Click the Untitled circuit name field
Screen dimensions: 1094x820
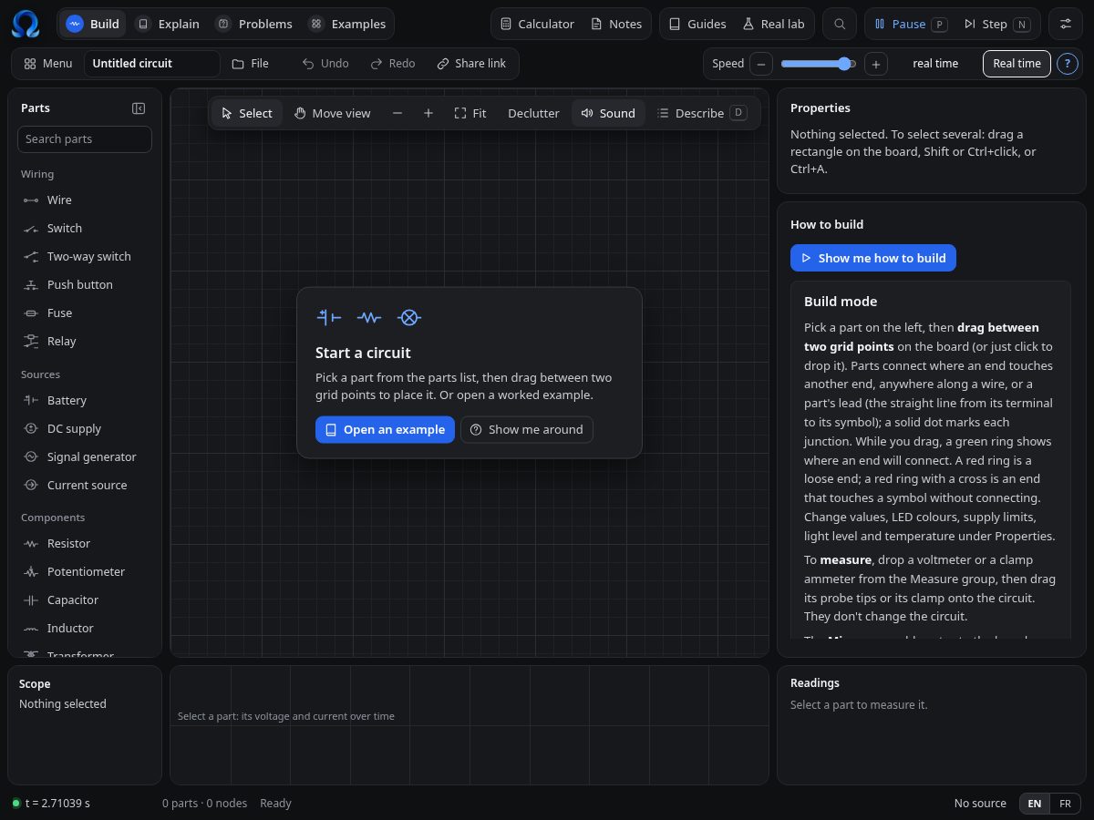pyautogui.click(x=152, y=63)
